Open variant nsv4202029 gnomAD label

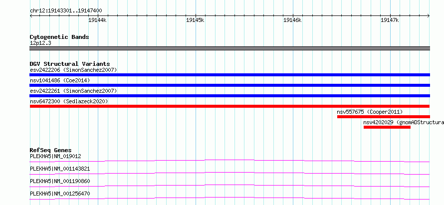(404, 122)
